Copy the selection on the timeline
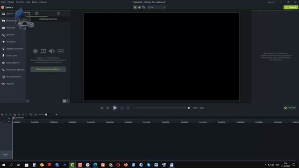 pyautogui.click(x=14, y=115)
